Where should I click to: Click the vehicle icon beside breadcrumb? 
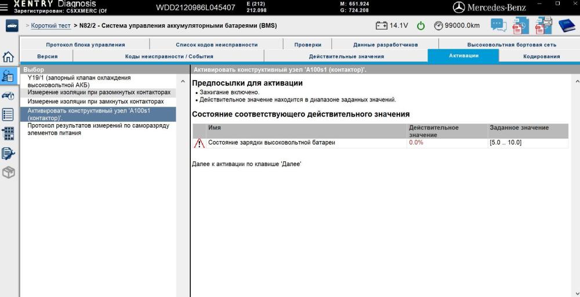point(12,26)
